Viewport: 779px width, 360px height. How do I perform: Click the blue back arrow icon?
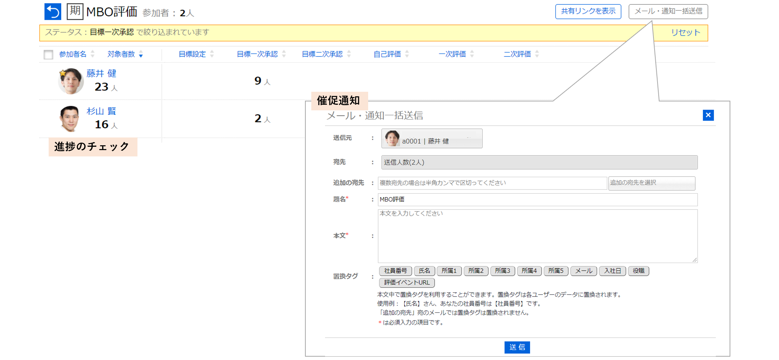(x=53, y=12)
